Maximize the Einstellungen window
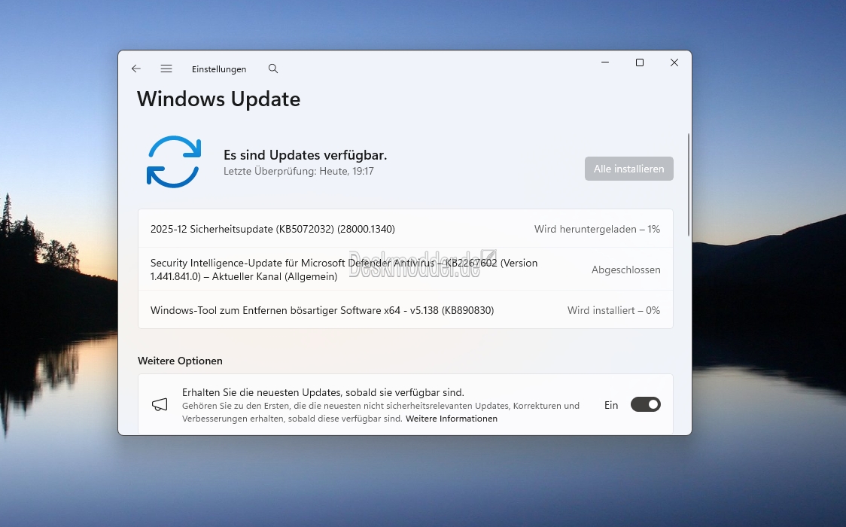The image size is (846, 527). (x=640, y=62)
